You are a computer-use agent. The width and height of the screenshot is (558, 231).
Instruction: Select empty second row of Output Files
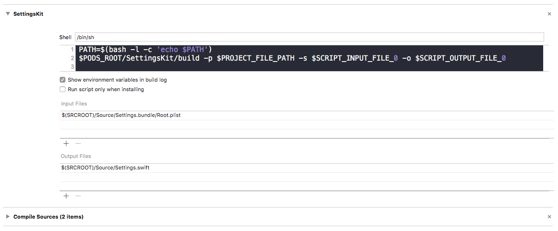click(x=307, y=178)
